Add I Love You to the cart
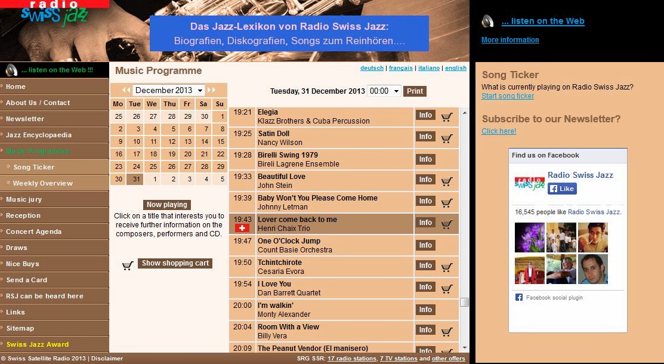Screen dimensions: 664x364 coord(447,289)
